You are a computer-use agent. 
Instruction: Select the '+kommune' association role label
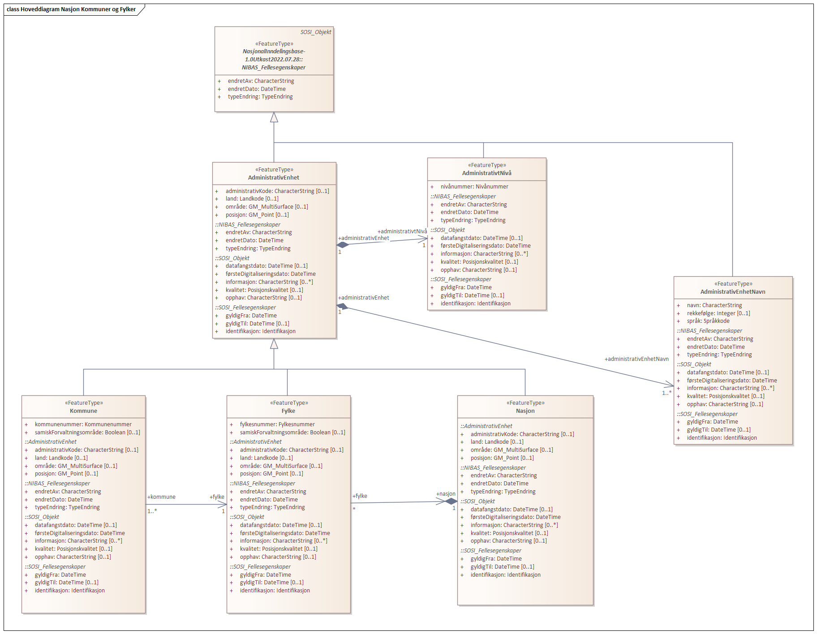[161, 497]
